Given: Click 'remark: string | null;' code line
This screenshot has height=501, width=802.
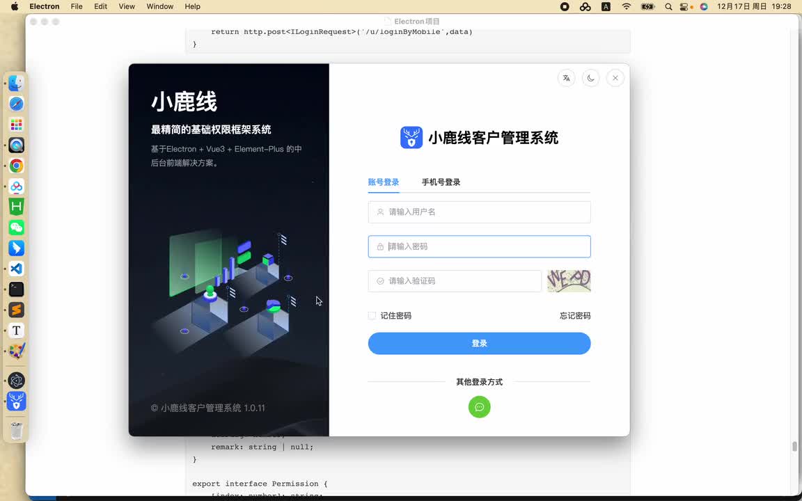Looking at the screenshot, I should (x=262, y=447).
